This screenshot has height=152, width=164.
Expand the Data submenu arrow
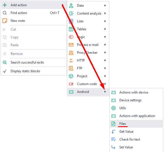coord(105,6)
